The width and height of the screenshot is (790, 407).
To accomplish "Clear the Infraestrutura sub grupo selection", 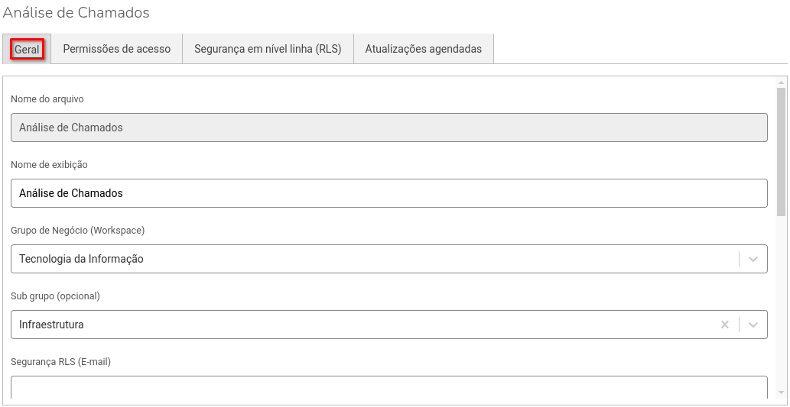I will [724, 325].
